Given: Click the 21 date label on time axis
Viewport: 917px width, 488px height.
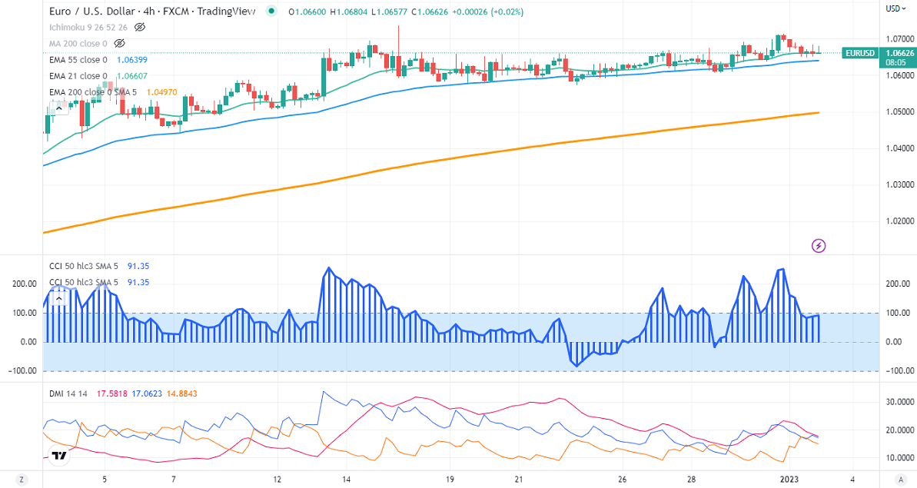Looking at the screenshot, I should pyautogui.click(x=519, y=480).
